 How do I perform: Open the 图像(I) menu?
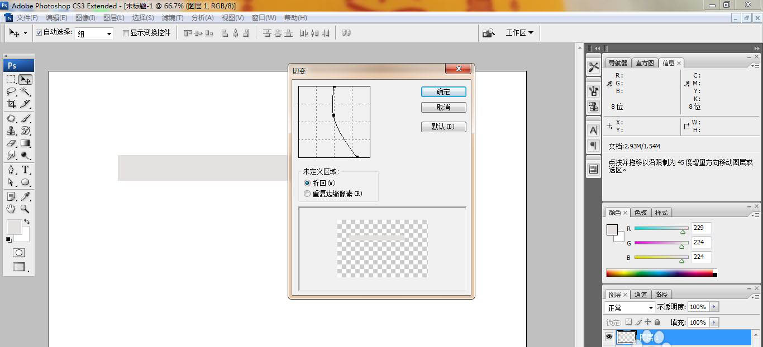(x=85, y=18)
